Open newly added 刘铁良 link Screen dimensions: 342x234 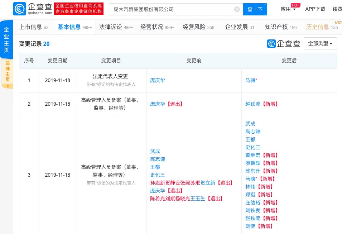coord(253,210)
